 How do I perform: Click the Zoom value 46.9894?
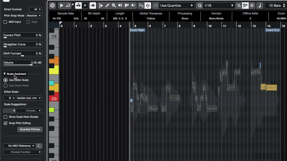pyautogui.click(x=281, y=19)
